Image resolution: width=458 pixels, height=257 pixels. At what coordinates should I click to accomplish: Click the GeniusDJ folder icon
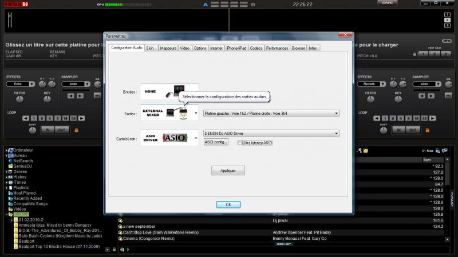click(x=10, y=166)
